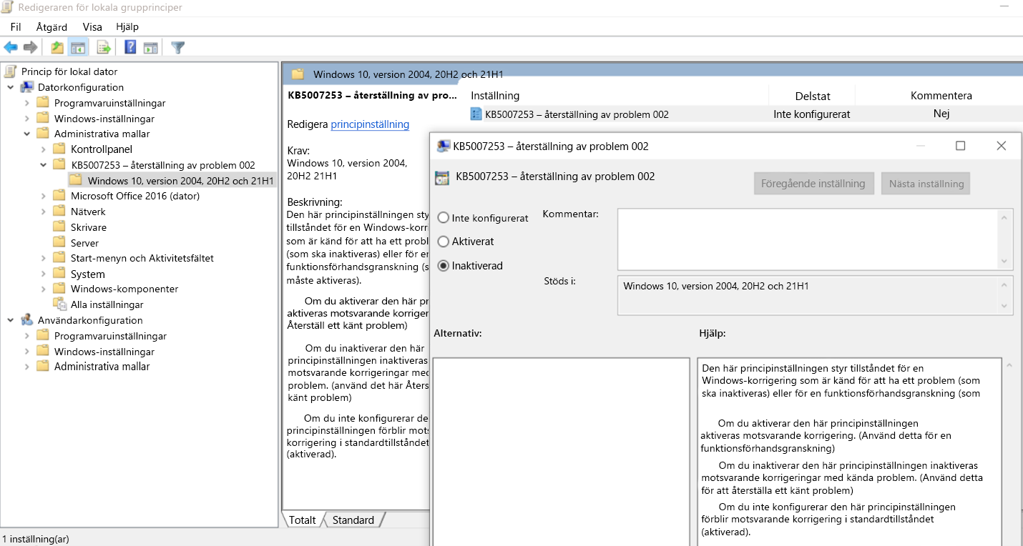
Task: Click the folder icon next to Server
Action: click(59, 243)
